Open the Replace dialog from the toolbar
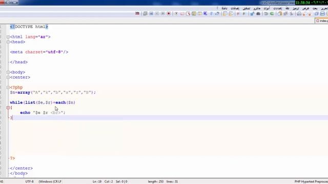Screen dimensions: 328x184 [252, 14]
